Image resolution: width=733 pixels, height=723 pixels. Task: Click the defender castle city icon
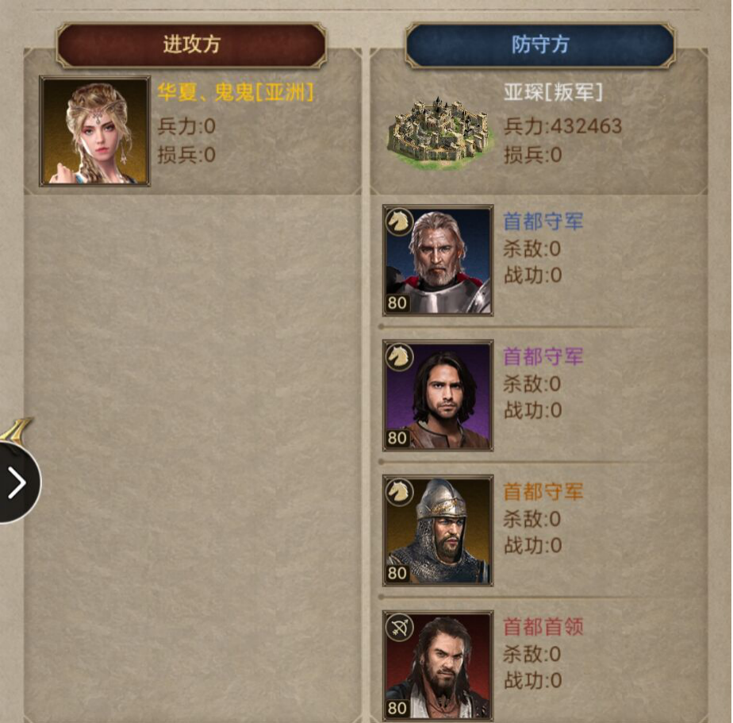point(440,133)
